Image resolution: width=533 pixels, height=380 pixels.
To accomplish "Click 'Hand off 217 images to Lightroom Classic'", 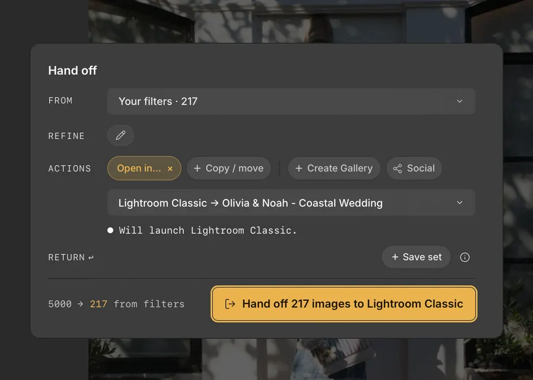I will click(x=344, y=303).
